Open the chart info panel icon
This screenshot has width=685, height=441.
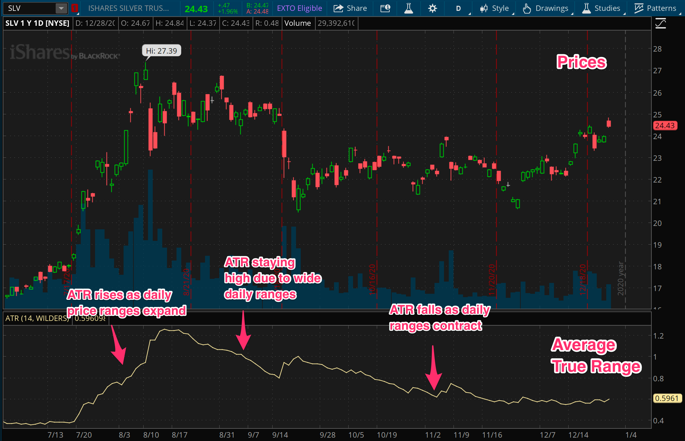[385, 8]
